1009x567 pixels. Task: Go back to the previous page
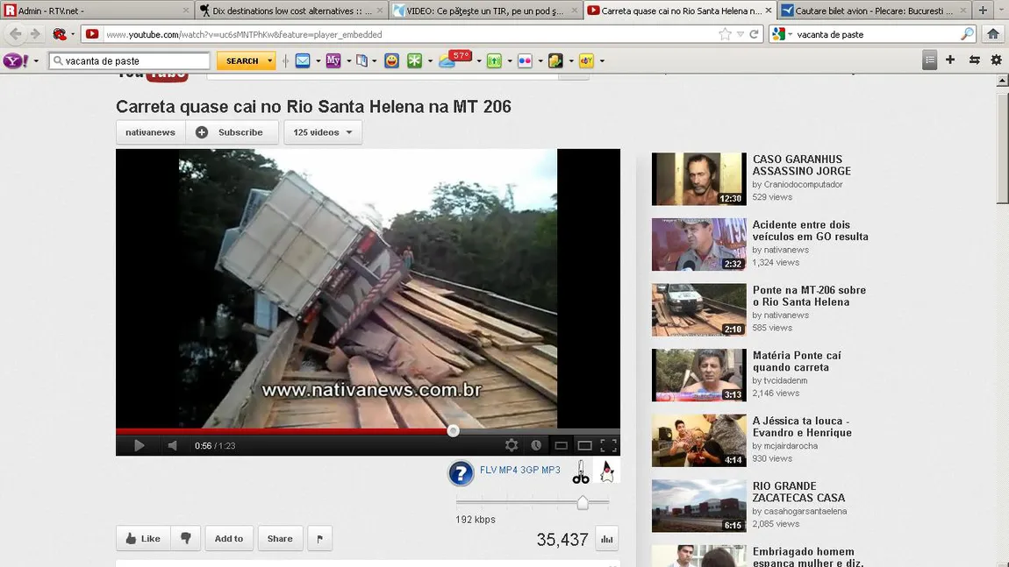pos(16,34)
